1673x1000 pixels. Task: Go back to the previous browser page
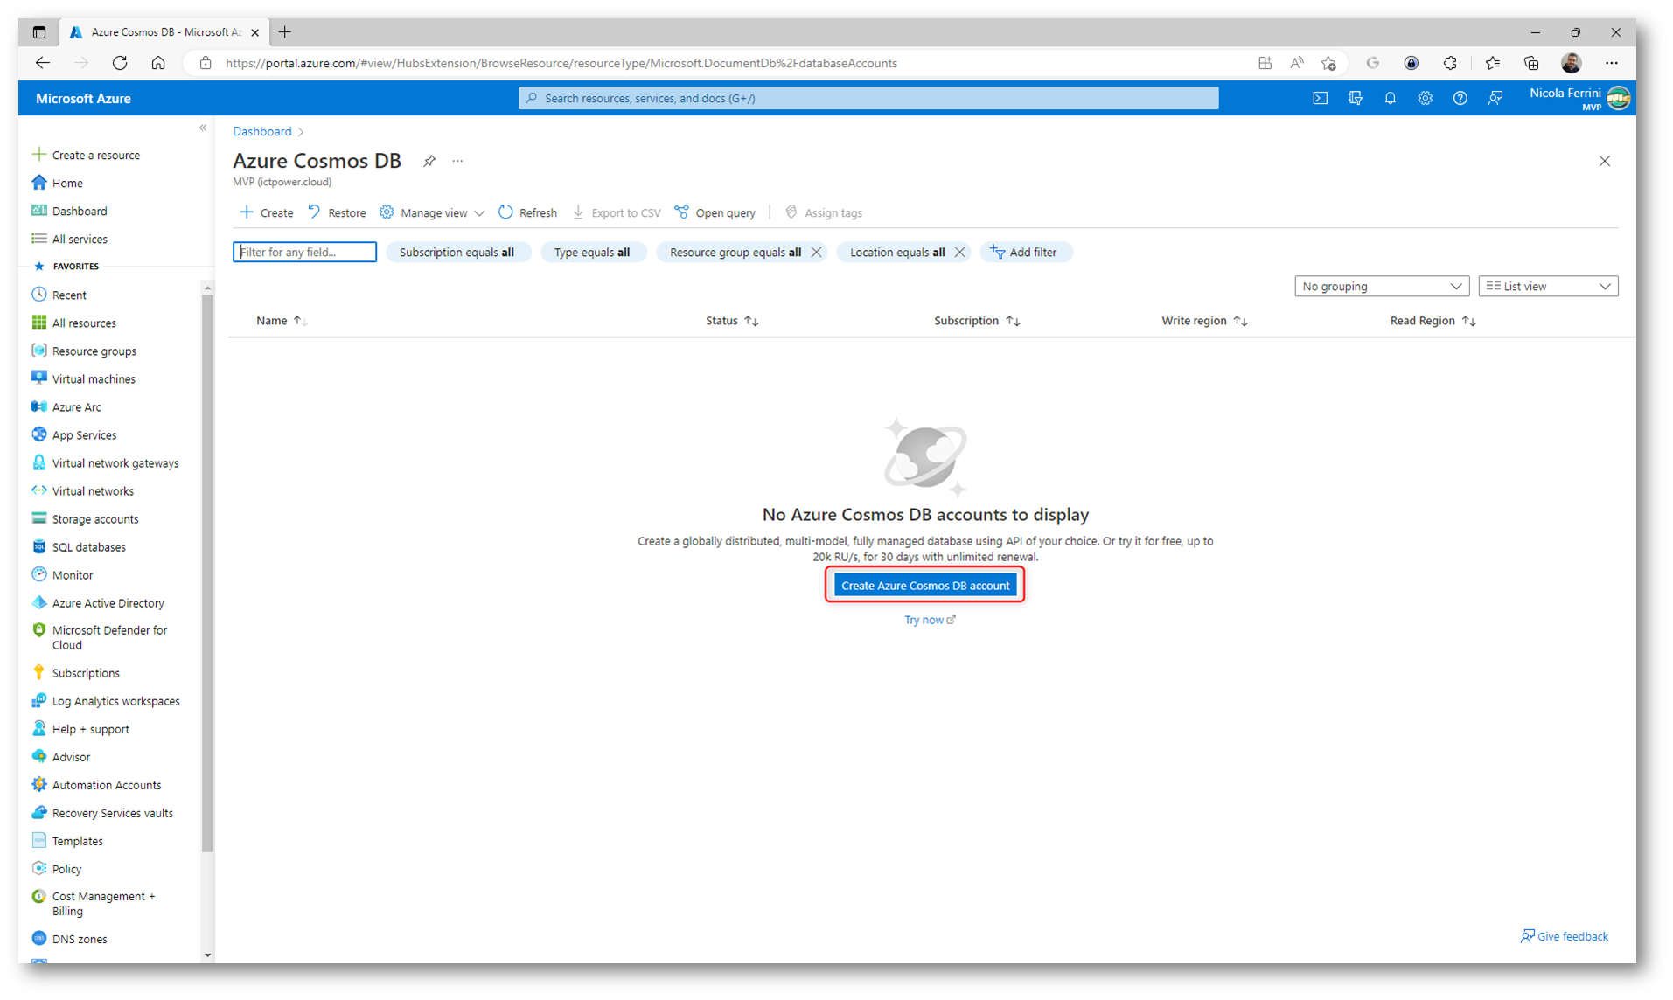click(43, 63)
